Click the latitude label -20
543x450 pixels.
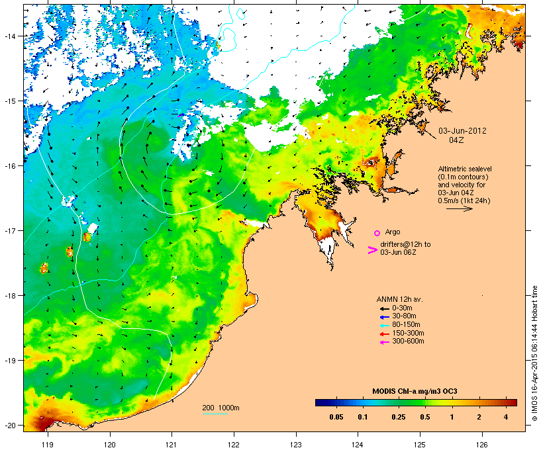(x=9, y=425)
